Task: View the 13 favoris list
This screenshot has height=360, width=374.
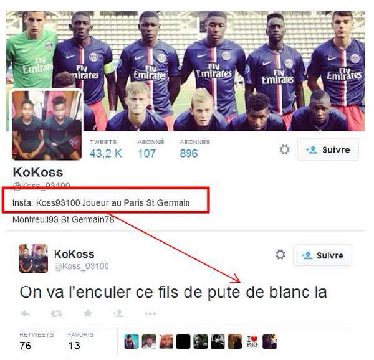Action: tap(80, 341)
